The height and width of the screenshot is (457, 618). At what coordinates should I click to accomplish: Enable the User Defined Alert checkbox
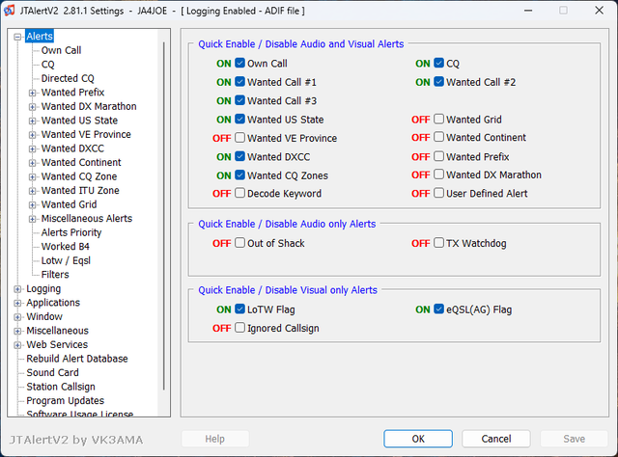coord(439,193)
